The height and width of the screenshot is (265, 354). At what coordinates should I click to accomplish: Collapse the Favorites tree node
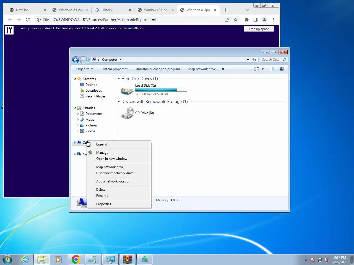click(x=75, y=79)
